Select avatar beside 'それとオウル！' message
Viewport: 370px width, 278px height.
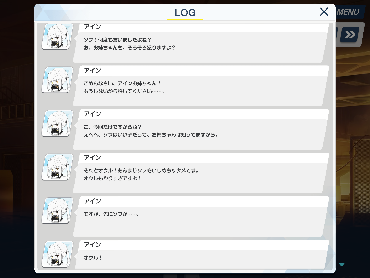(58, 167)
